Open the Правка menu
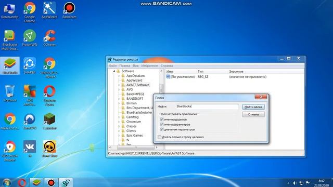 (x=124, y=66)
